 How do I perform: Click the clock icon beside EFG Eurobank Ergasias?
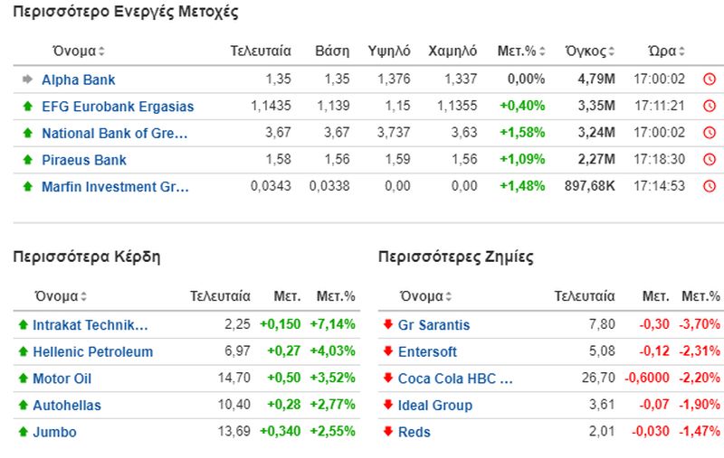click(x=710, y=106)
